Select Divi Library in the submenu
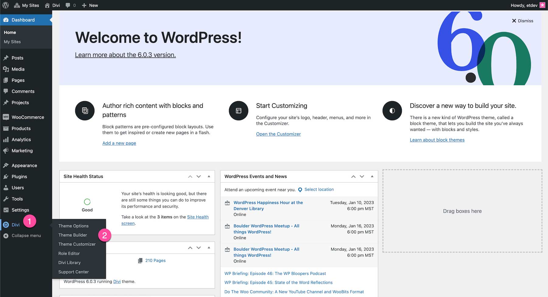The width and height of the screenshot is (548, 297). [x=69, y=263]
